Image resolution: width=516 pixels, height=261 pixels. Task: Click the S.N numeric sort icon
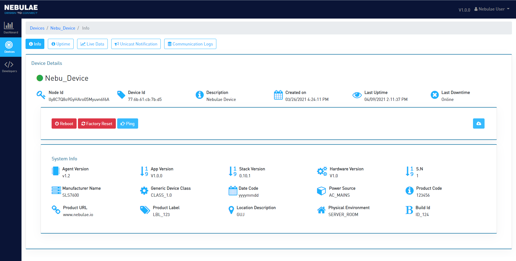coord(410,171)
